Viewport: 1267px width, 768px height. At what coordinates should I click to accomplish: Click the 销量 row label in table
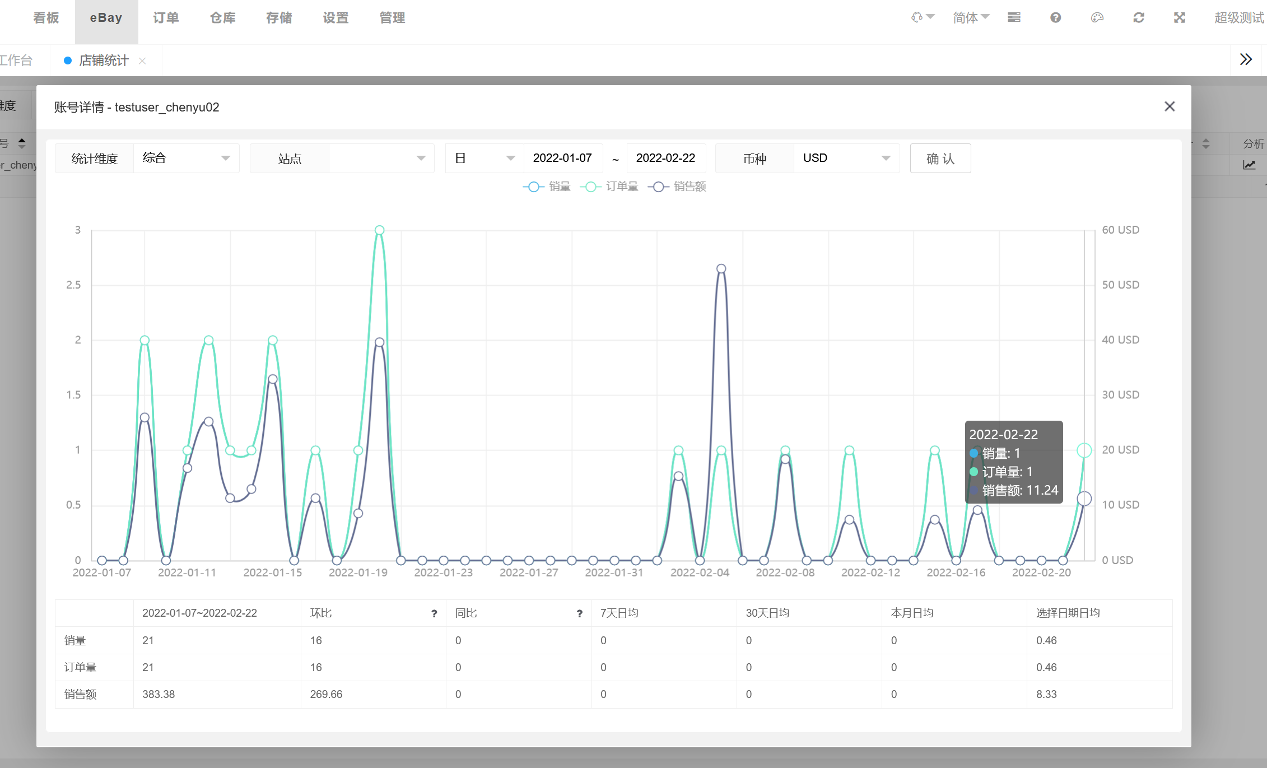pyautogui.click(x=75, y=640)
